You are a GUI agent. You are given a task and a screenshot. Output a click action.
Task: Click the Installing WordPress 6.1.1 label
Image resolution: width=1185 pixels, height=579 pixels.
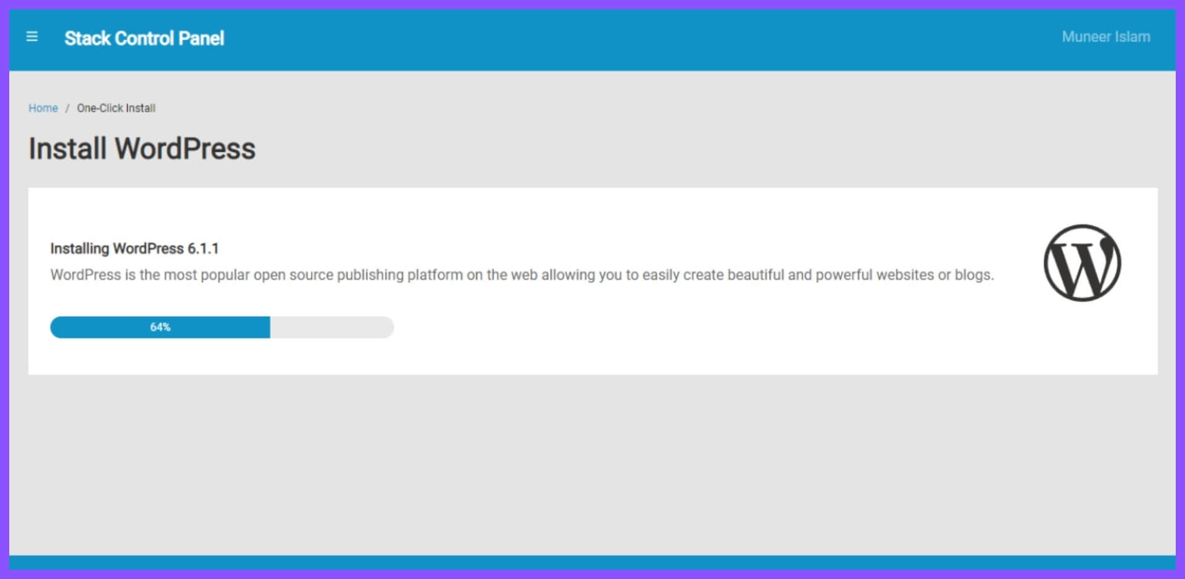tap(134, 249)
